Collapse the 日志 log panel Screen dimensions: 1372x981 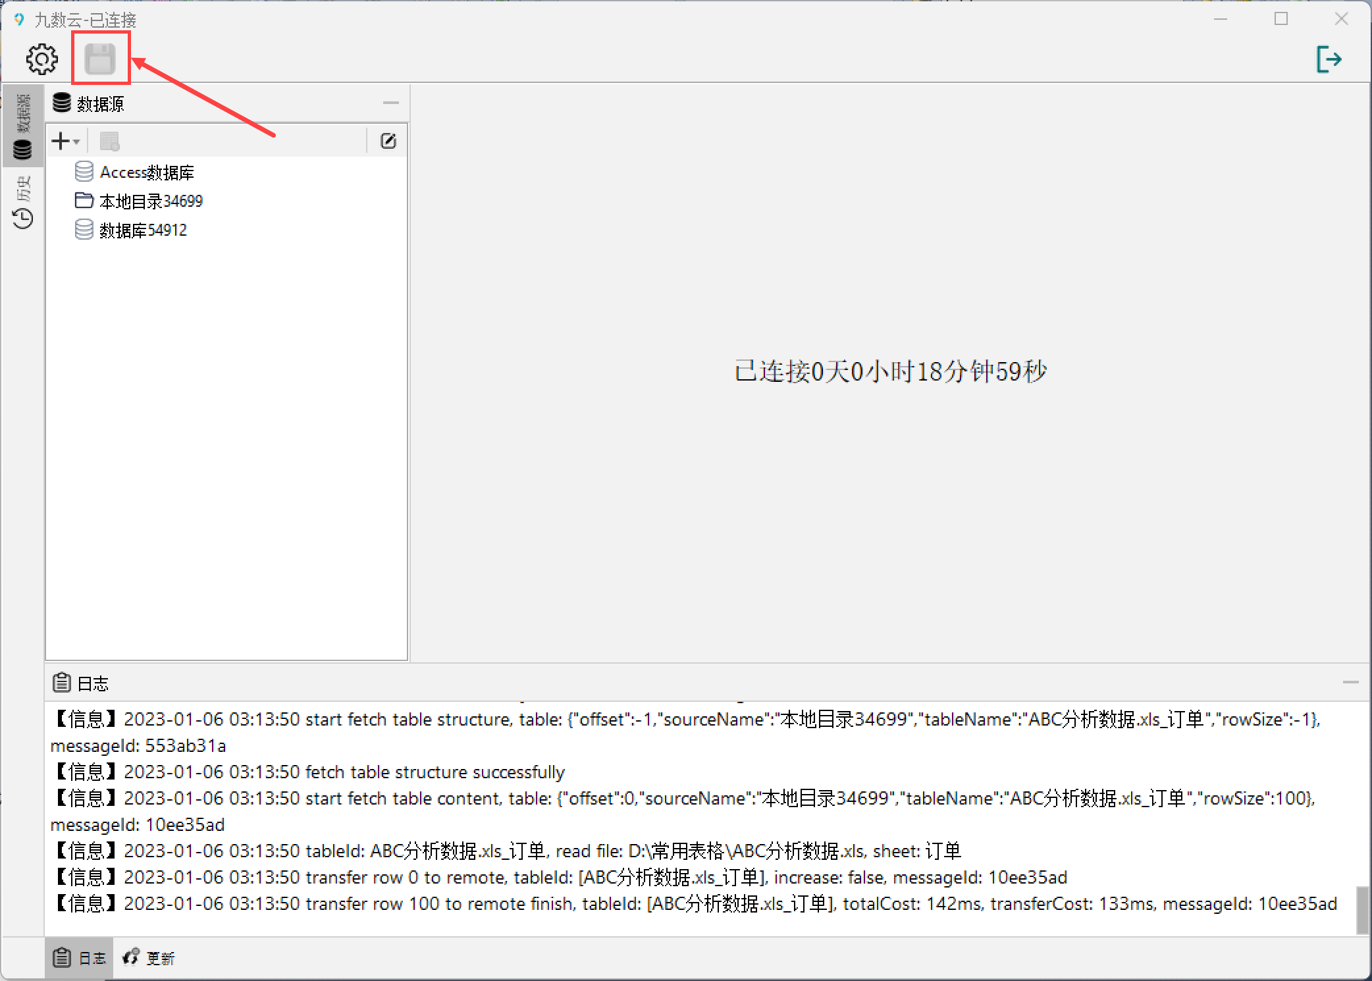[x=1350, y=683]
